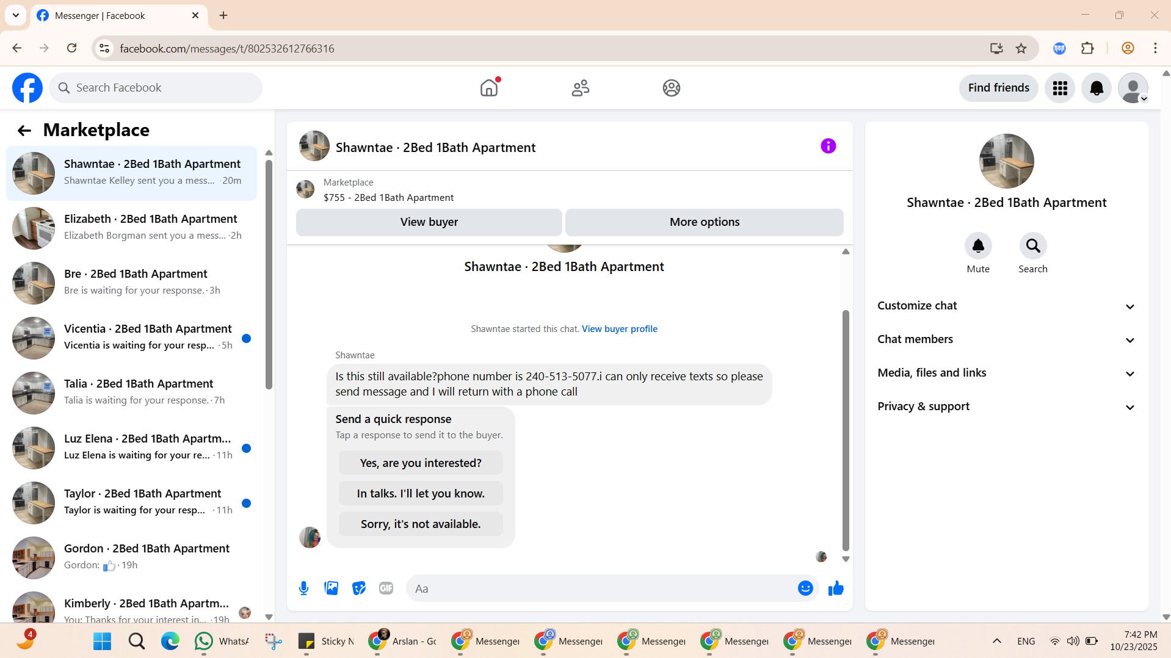Expand Customize chat section
The image size is (1171, 658).
click(1007, 306)
